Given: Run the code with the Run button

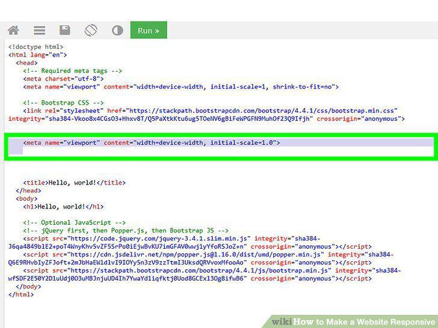Looking at the screenshot, I should coord(149,30).
